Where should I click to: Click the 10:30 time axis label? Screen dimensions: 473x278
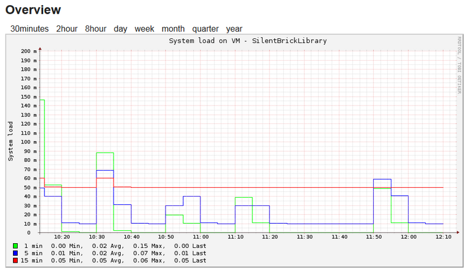tap(96, 237)
